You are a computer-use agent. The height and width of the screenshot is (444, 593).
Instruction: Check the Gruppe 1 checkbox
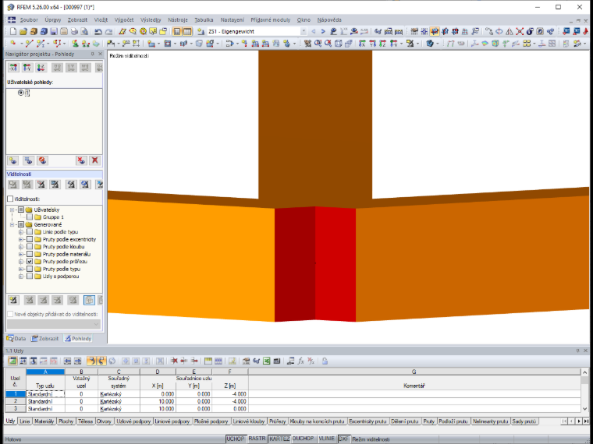[30, 217]
